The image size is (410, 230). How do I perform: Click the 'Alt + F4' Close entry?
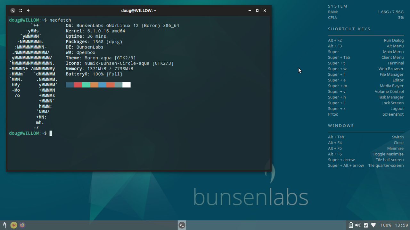point(366,143)
